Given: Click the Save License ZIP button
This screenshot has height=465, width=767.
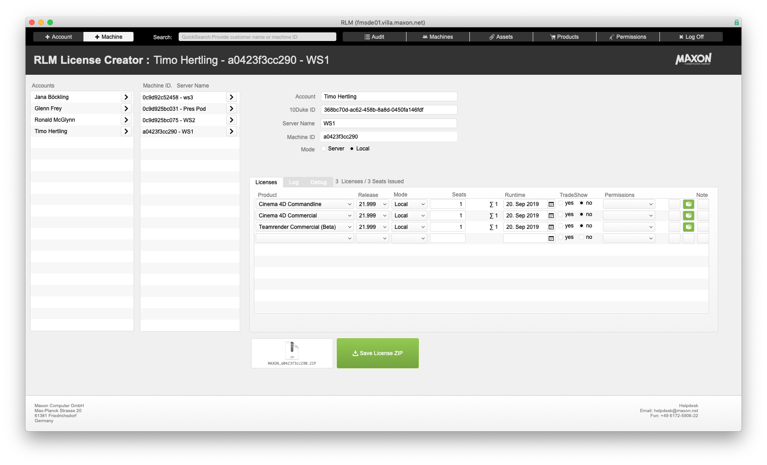Looking at the screenshot, I should [x=377, y=353].
